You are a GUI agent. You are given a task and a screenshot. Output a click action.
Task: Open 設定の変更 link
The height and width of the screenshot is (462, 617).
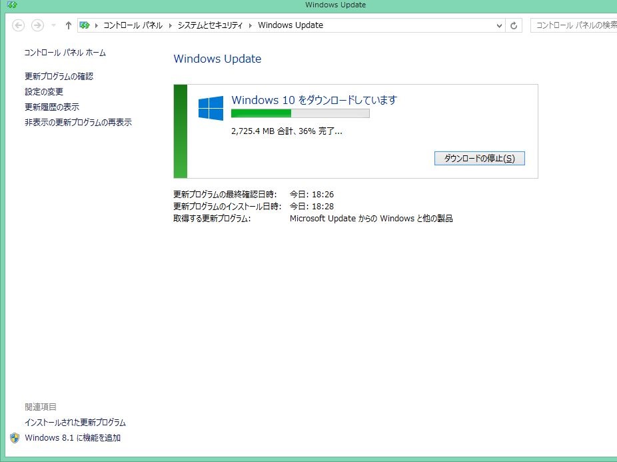point(44,92)
